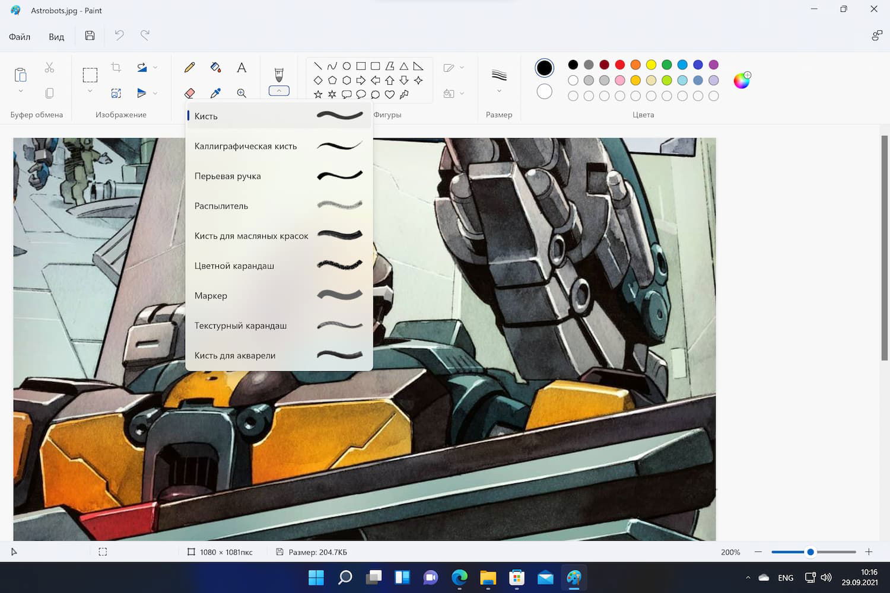The height and width of the screenshot is (593, 890).
Task: Click the zoom out minus button
Action: (x=758, y=552)
